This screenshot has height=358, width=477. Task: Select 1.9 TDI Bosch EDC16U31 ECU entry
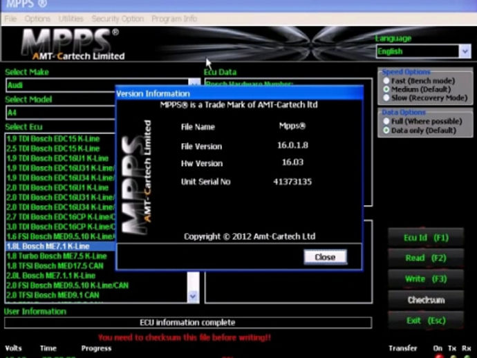pyautogui.click(x=61, y=168)
